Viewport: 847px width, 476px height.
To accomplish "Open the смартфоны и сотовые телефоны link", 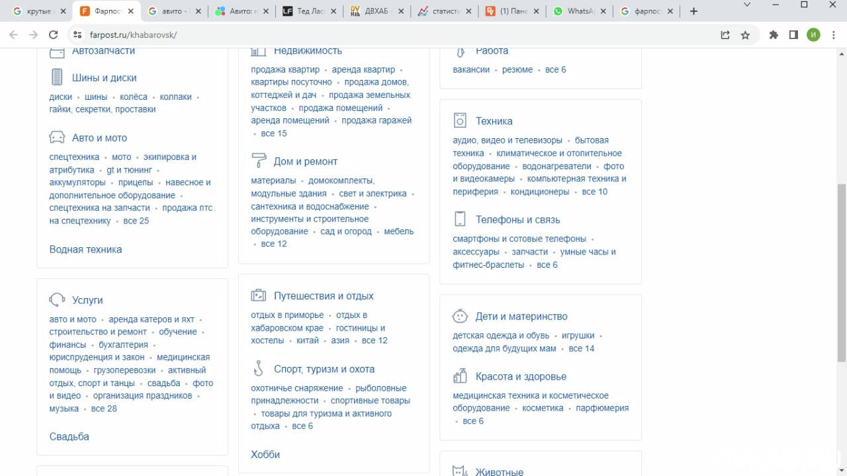I will pos(519,239).
